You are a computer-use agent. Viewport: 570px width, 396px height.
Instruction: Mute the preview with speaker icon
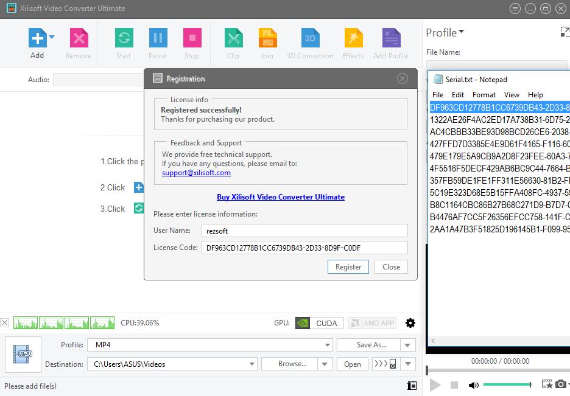click(473, 385)
